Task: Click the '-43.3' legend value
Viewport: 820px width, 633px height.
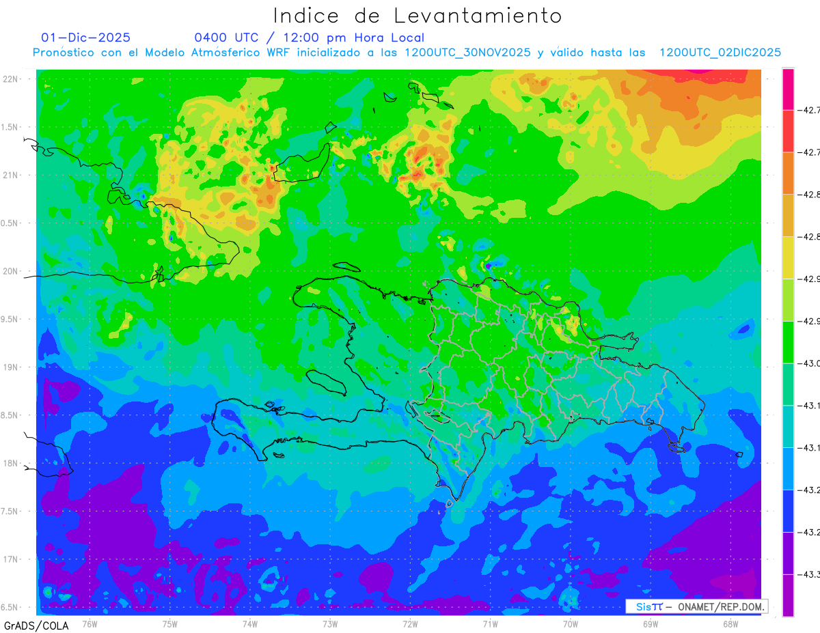Action: (810, 574)
